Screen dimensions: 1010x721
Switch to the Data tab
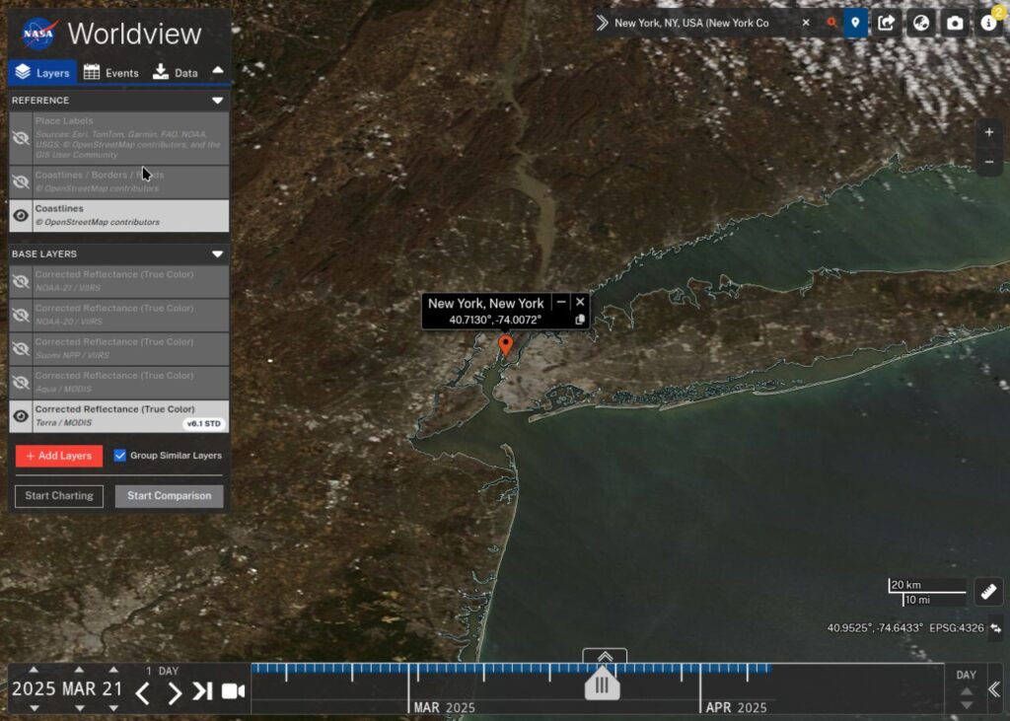pos(176,72)
